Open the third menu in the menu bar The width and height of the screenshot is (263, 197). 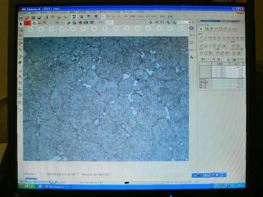tap(44, 13)
